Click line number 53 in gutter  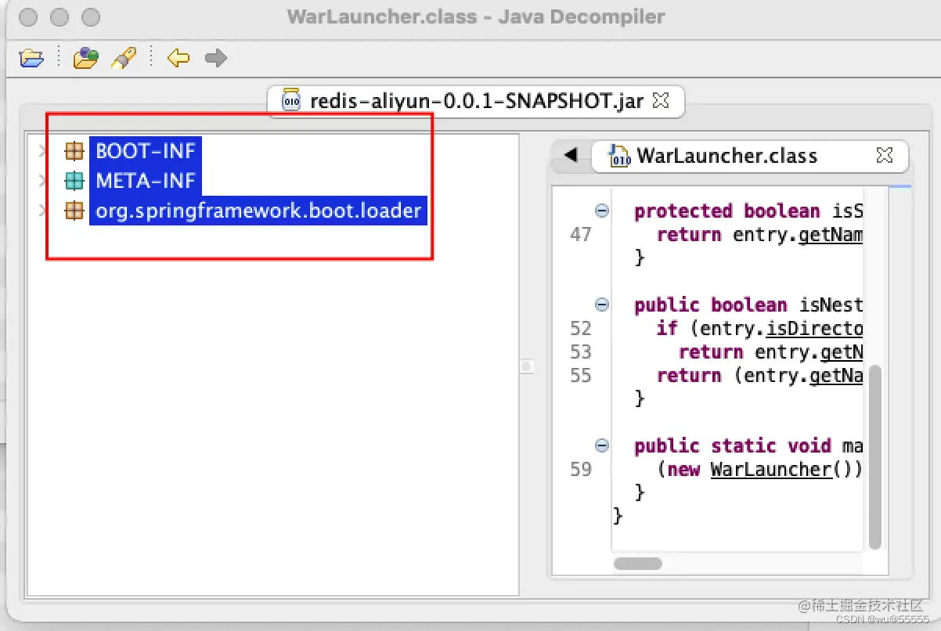(581, 352)
